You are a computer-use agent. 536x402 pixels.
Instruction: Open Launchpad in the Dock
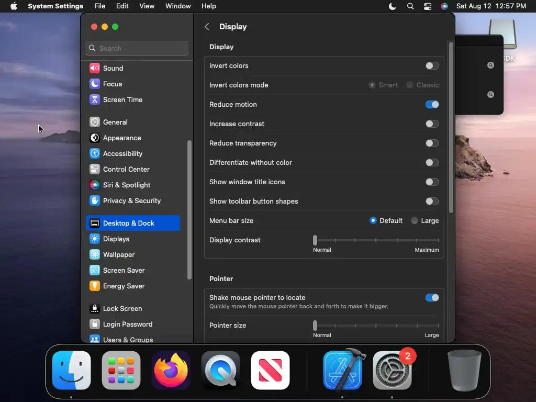121,370
